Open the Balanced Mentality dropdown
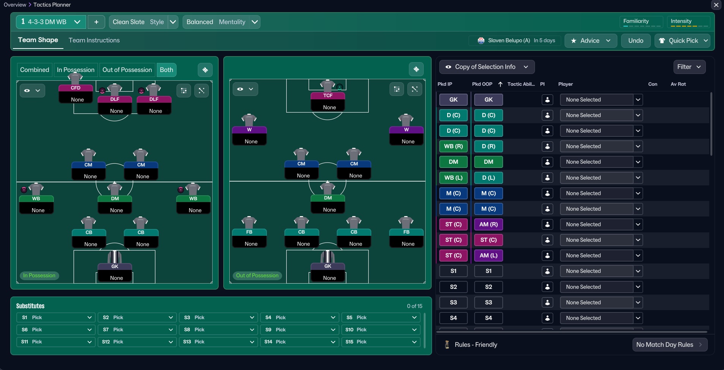 (221, 22)
